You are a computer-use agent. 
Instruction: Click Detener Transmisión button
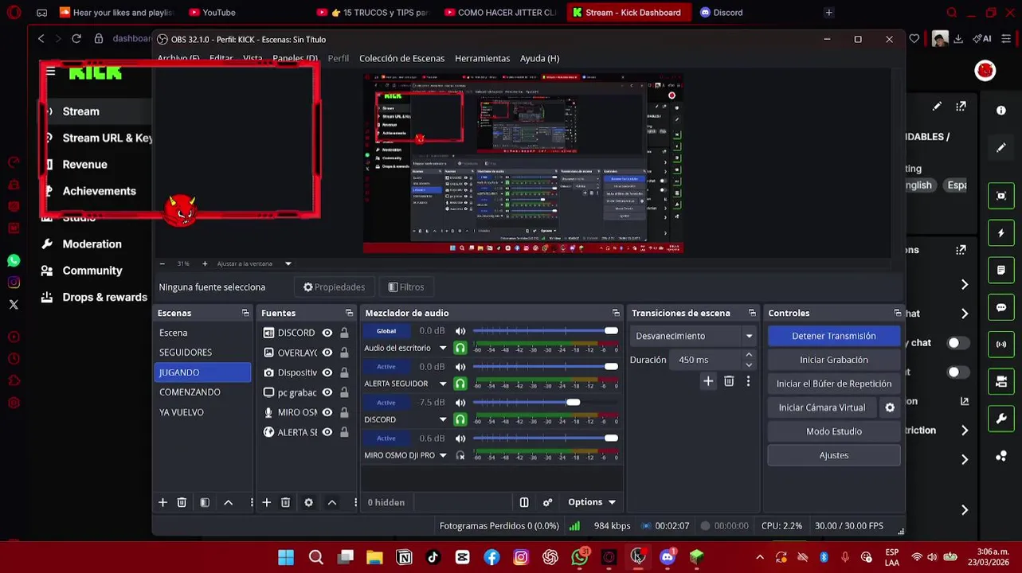(834, 336)
